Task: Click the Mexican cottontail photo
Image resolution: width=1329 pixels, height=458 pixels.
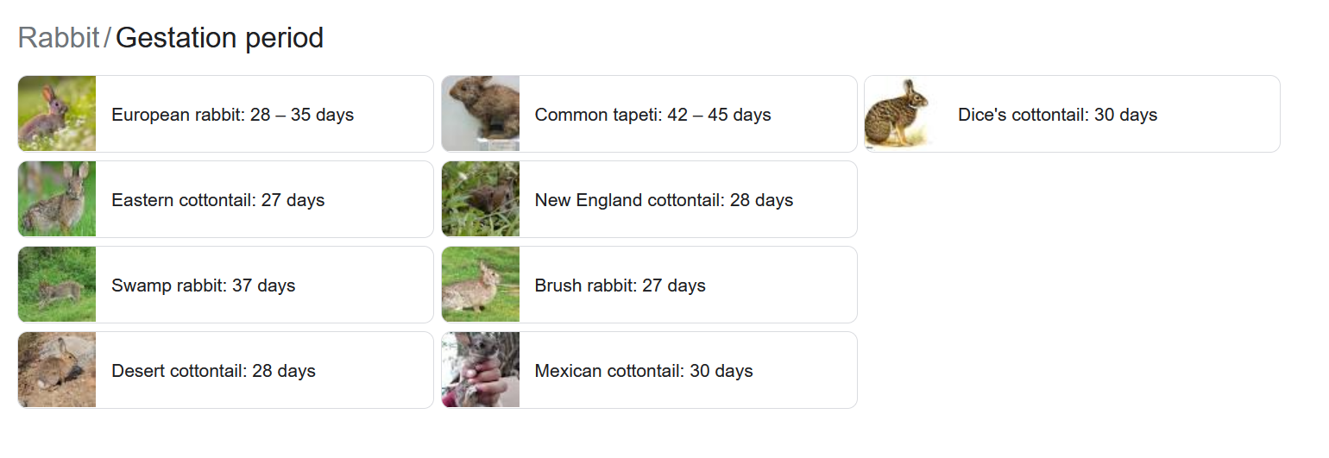Action: (x=481, y=370)
